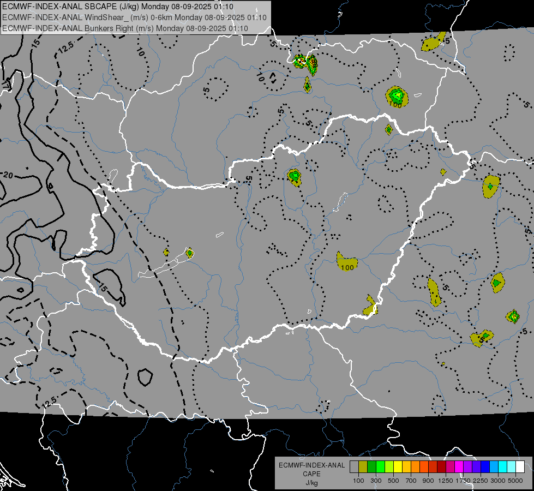
Task: Select the olive swatch in the CAPE legend
Action: pyautogui.click(x=363, y=466)
